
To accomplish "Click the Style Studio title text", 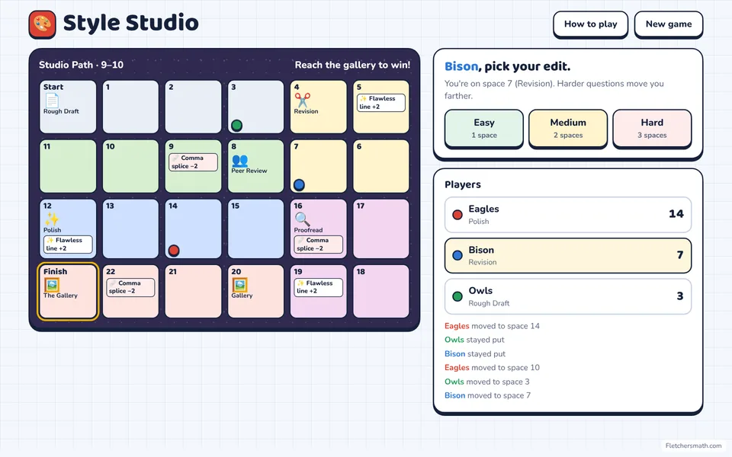I will click(x=130, y=23).
